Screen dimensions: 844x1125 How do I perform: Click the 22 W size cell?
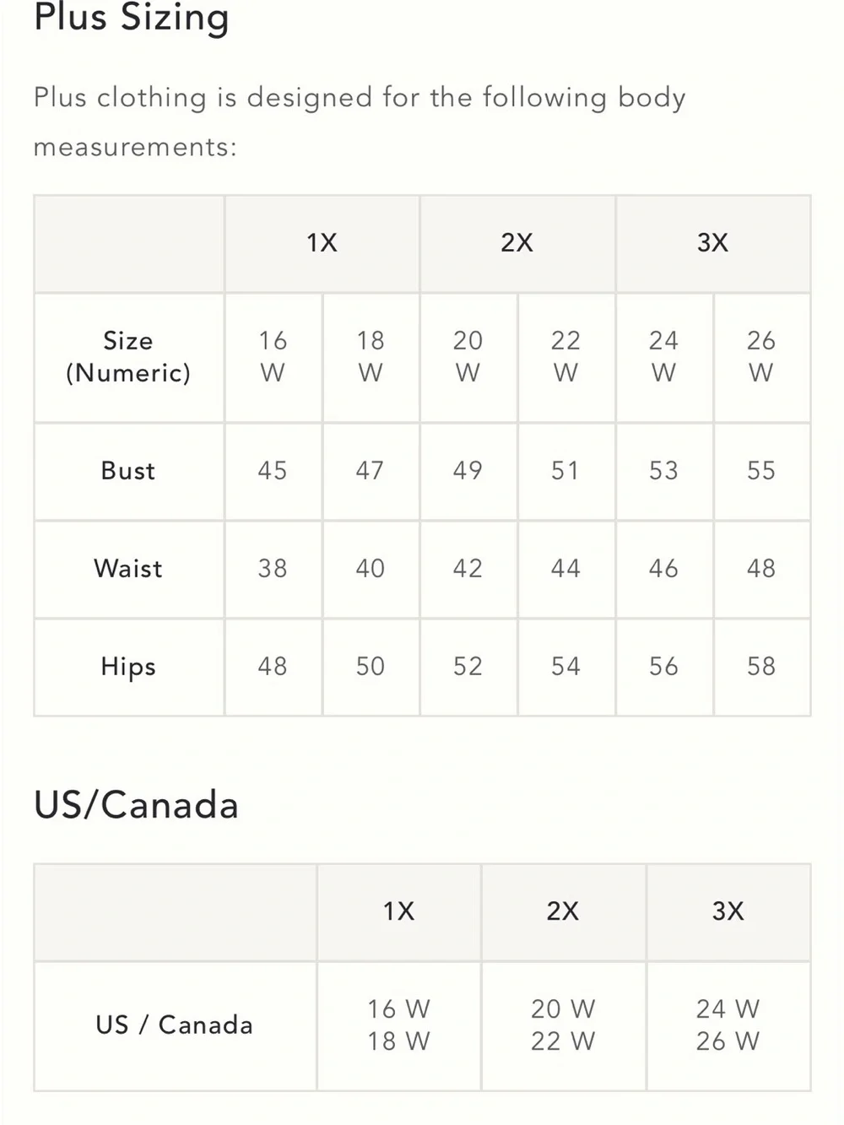(x=565, y=357)
